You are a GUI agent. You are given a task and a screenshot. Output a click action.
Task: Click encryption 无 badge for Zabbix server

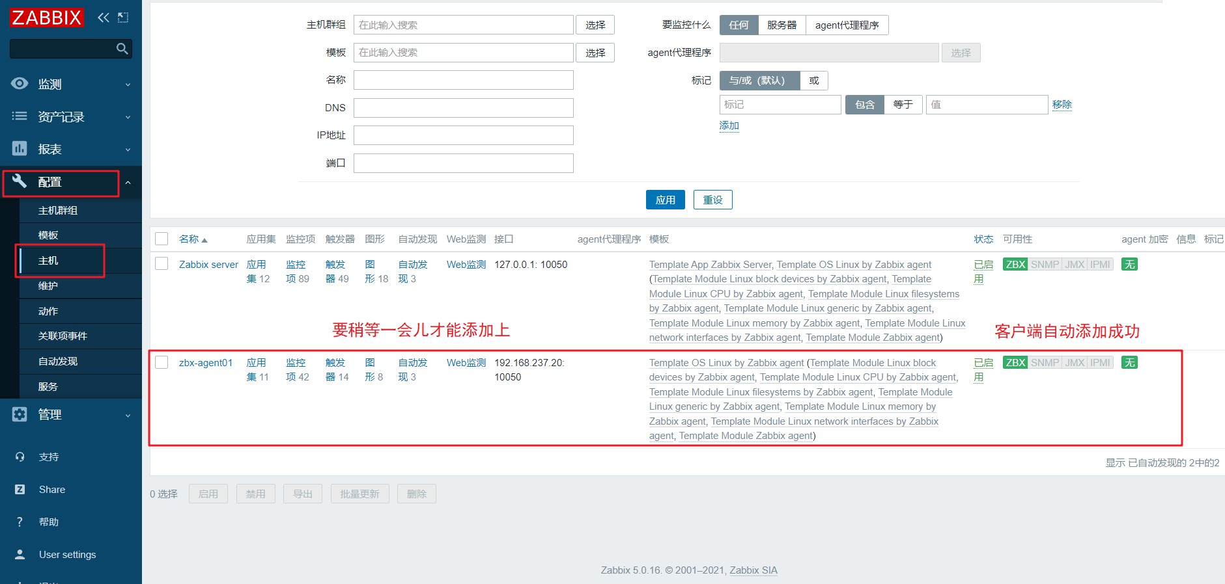click(x=1129, y=264)
